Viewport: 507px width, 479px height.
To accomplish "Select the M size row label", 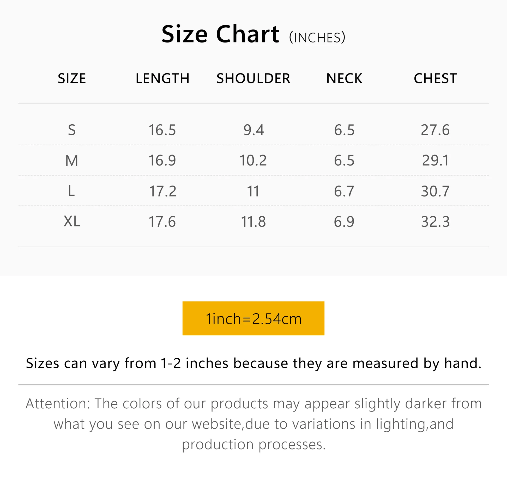I will [x=72, y=160].
